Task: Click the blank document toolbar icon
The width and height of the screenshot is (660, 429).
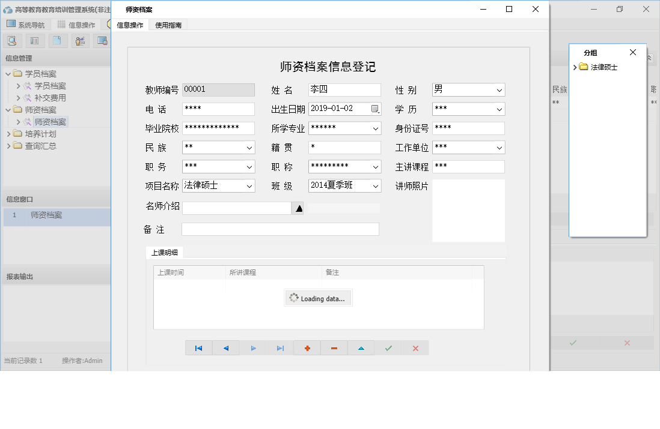Action: click(57, 40)
